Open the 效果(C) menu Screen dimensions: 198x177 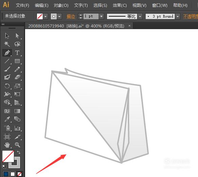[120, 5]
